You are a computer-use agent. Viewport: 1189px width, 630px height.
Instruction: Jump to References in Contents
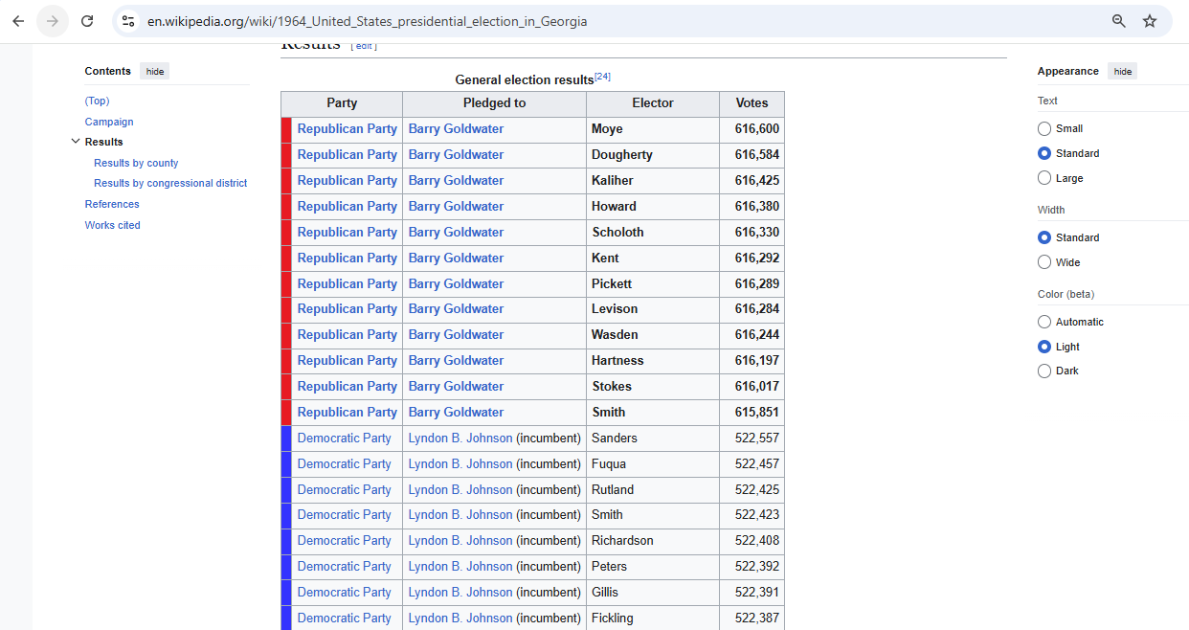click(x=112, y=204)
